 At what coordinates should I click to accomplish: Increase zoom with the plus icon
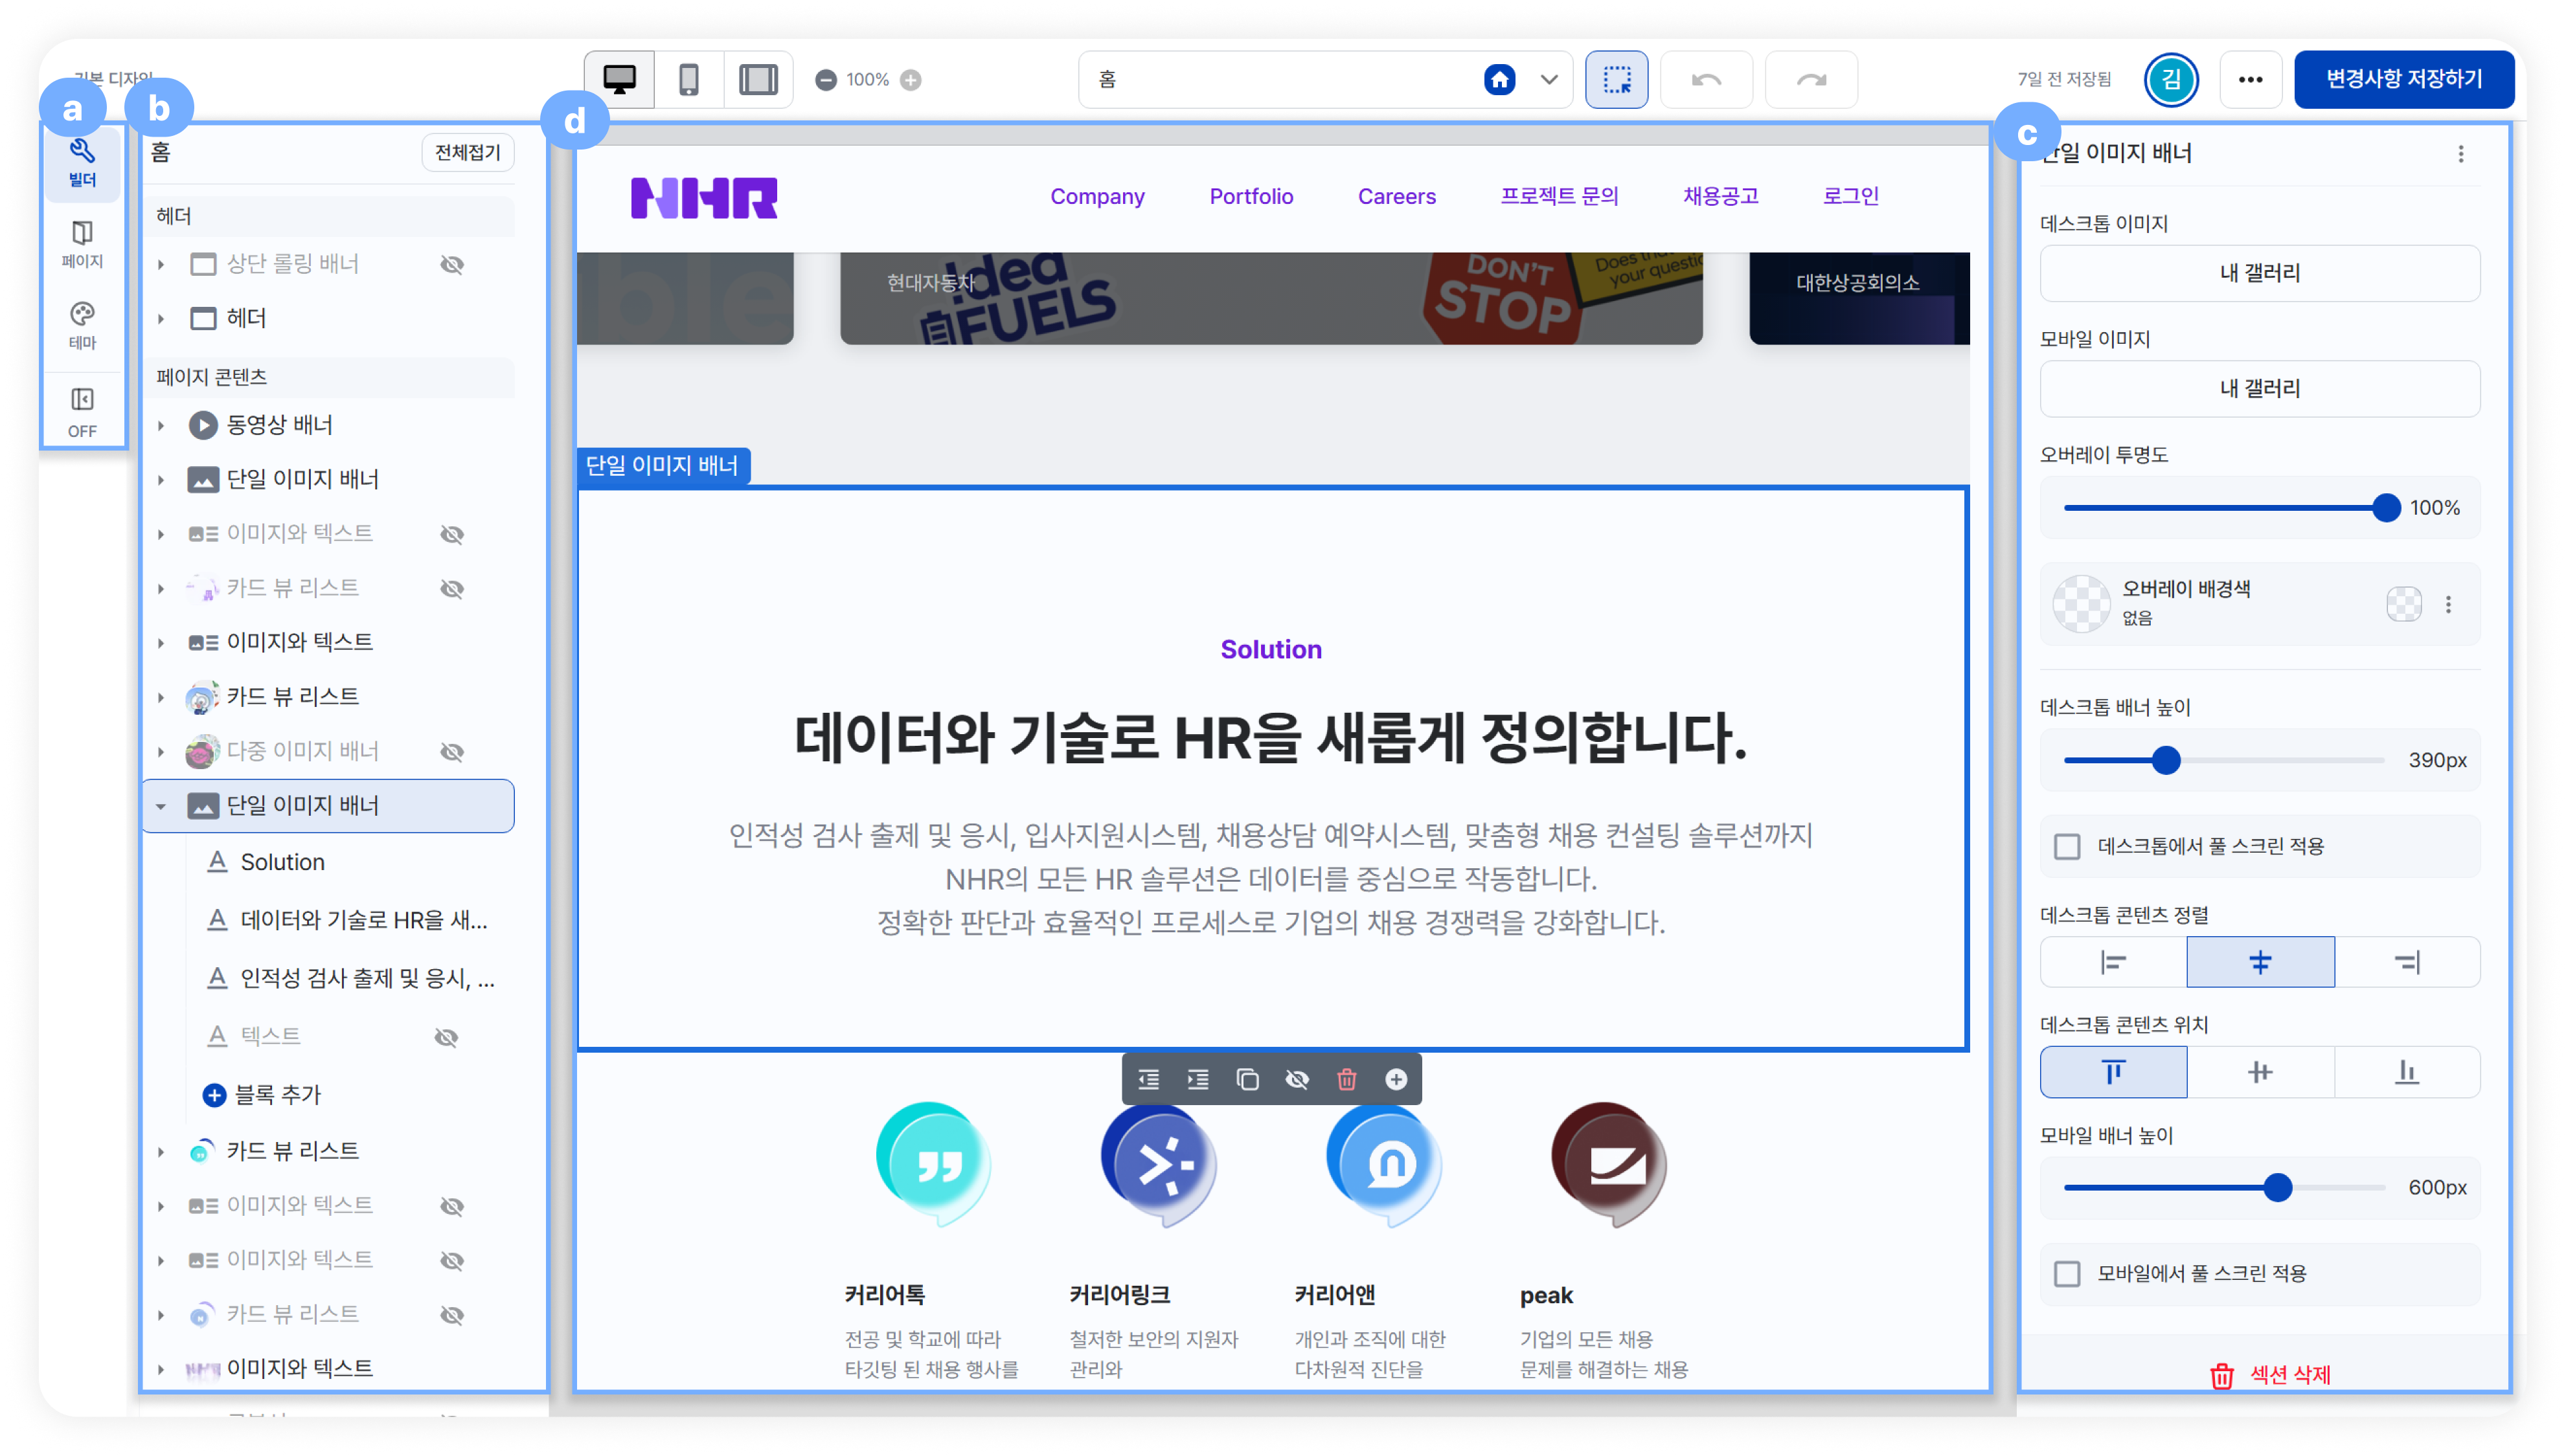tap(909, 79)
